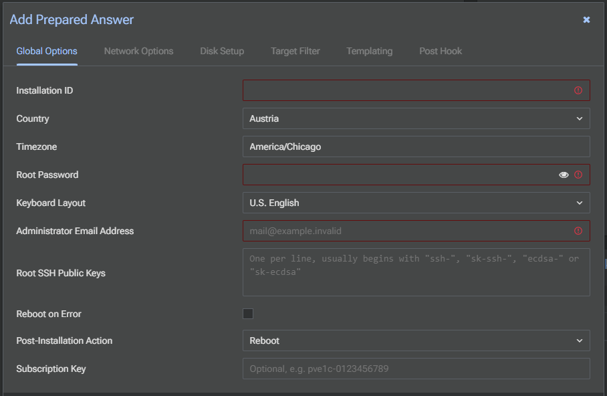Click the Subscription Key label

coord(51,369)
